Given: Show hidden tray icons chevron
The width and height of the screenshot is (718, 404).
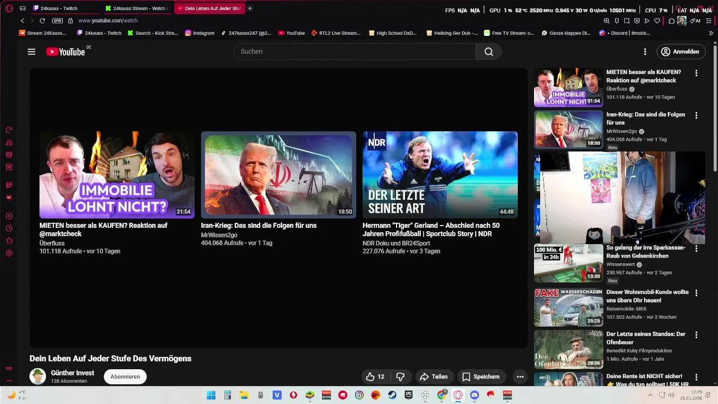Looking at the screenshot, I should coord(650,395).
